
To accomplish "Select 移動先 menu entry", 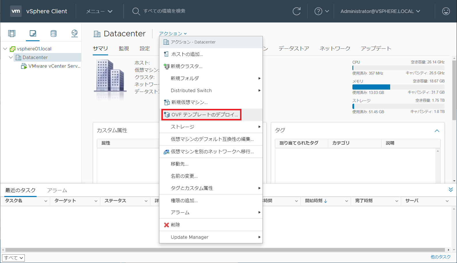I will [211, 164].
